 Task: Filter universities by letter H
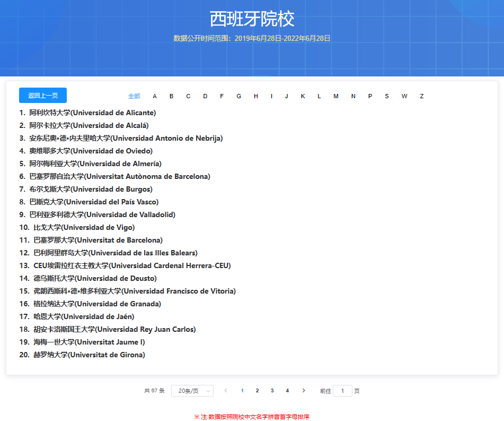[256, 96]
